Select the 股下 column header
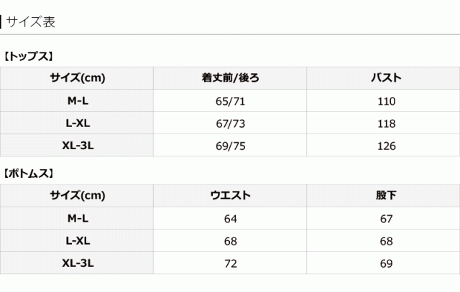Screen dimensions: 460x292 pyautogui.click(x=386, y=195)
